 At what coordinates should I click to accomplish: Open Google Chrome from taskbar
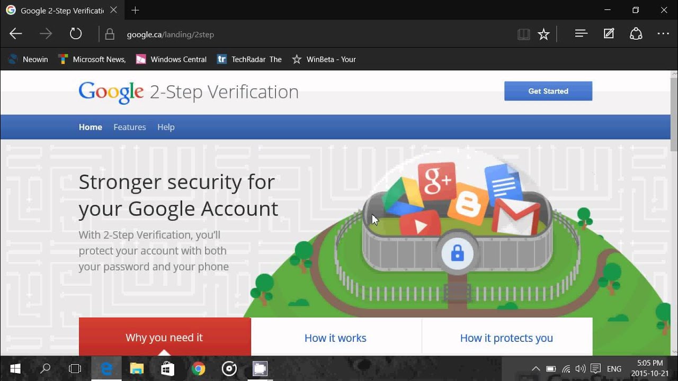(x=198, y=368)
